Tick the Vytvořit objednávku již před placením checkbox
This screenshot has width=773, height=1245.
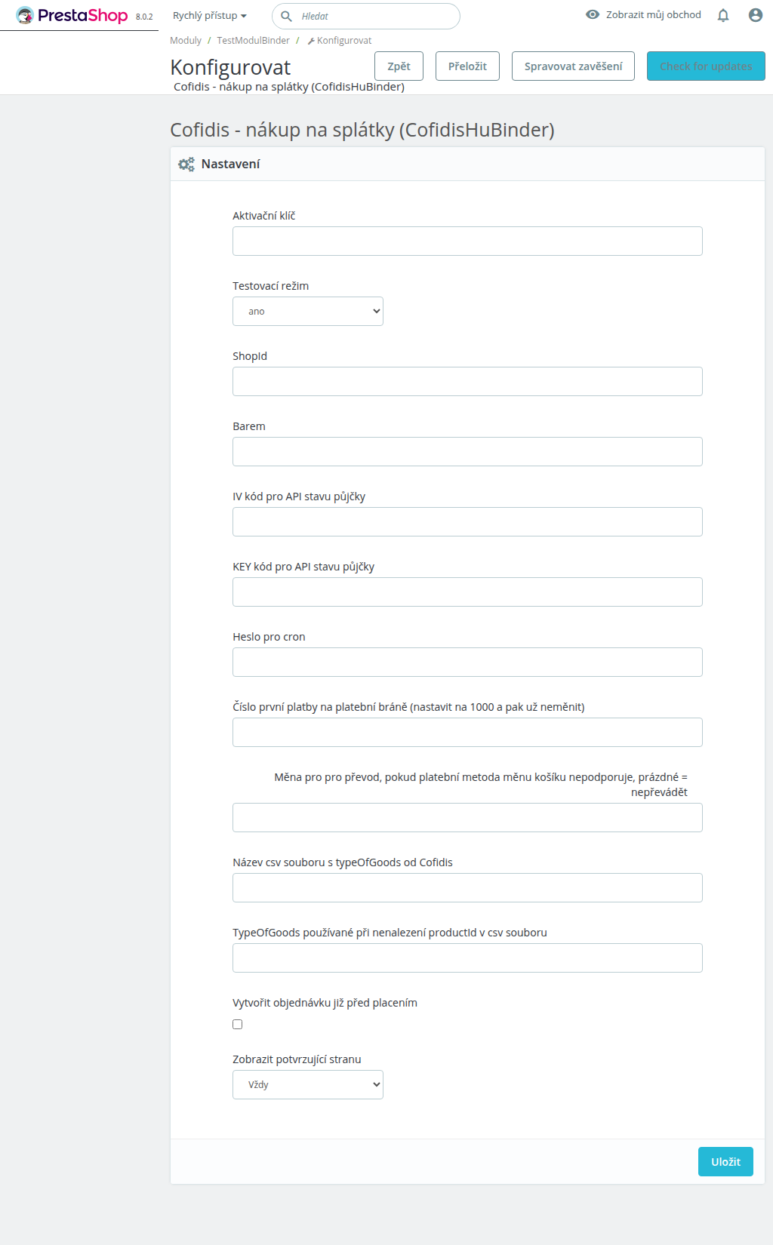tap(237, 1024)
